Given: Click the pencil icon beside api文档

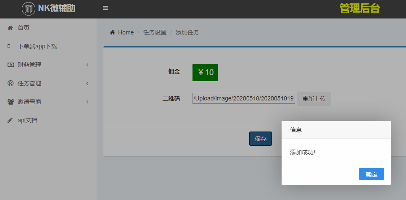Looking at the screenshot, I should click(10, 120).
